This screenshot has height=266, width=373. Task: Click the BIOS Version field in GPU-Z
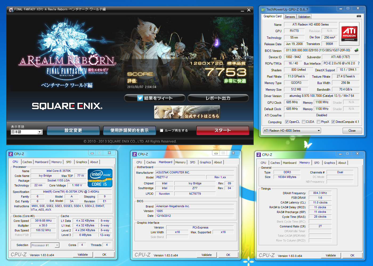point(318,50)
